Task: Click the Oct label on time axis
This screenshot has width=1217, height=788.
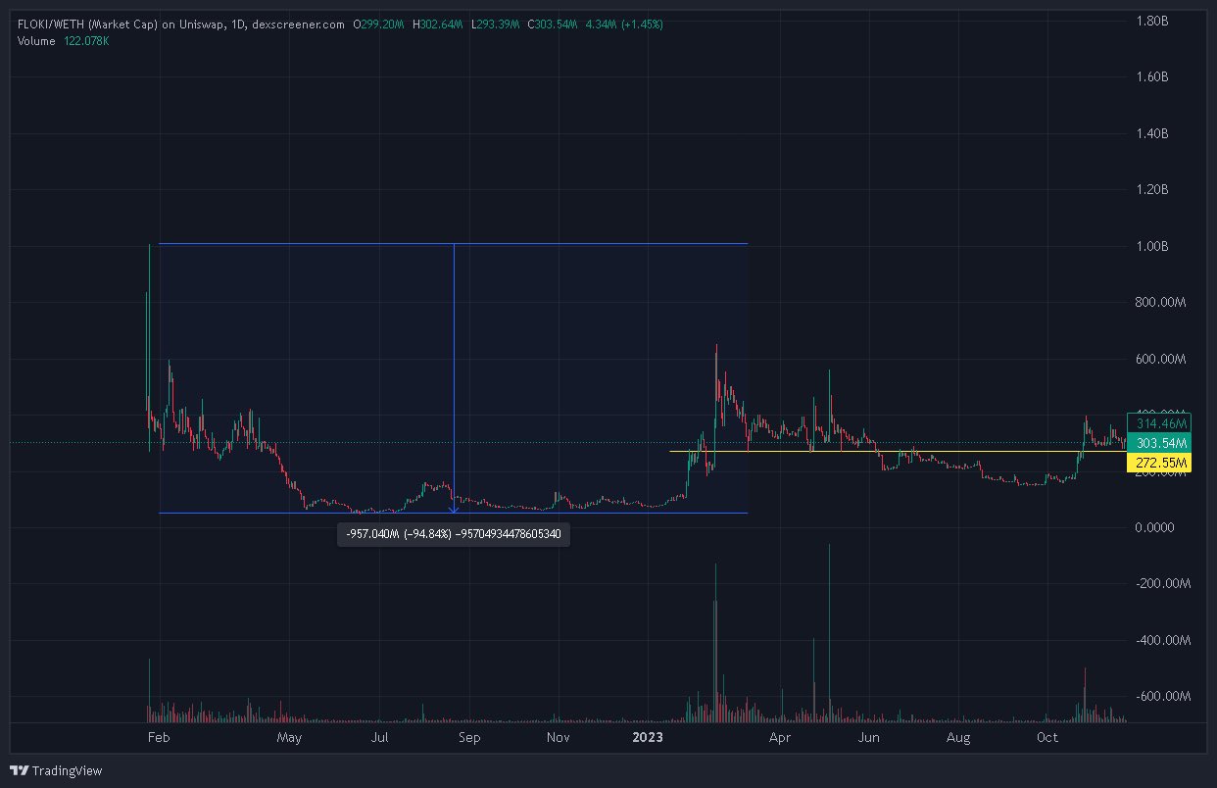Action: pyautogui.click(x=1047, y=738)
